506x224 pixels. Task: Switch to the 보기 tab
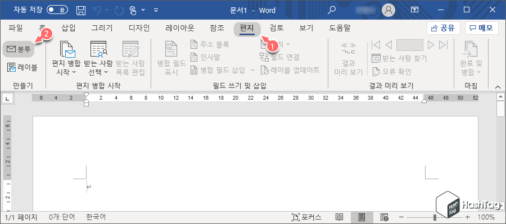(306, 28)
